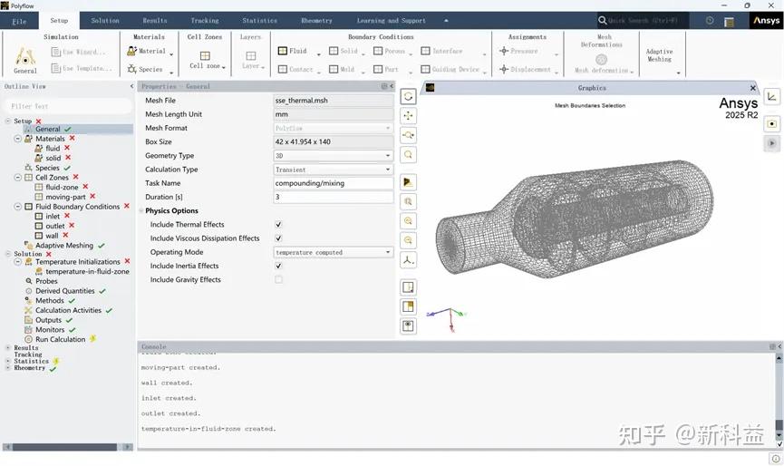Collapse the Cell Zones tree node
This screenshot has width=784, height=466.
(17, 178)
